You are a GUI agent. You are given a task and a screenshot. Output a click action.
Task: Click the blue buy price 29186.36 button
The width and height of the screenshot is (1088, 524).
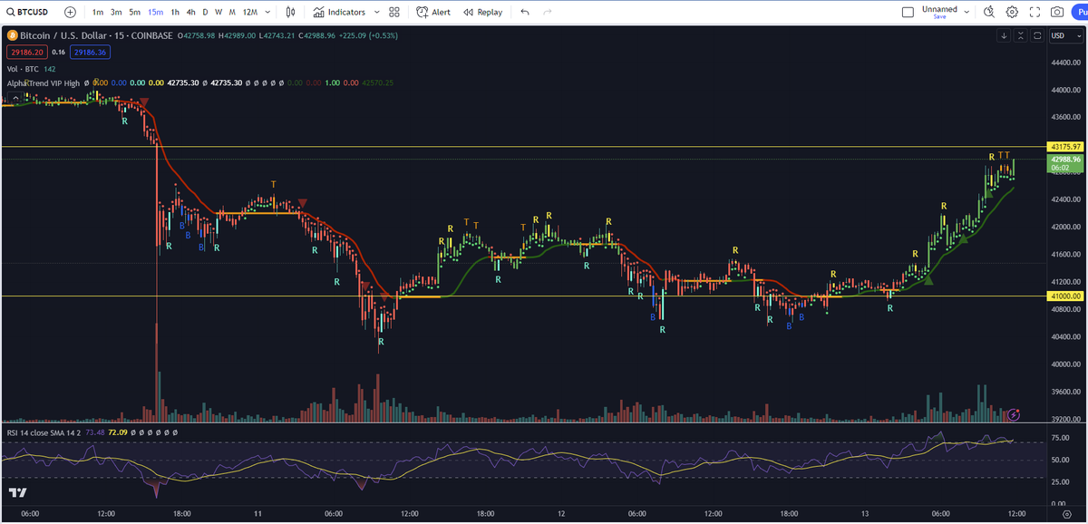click(91, 53)
